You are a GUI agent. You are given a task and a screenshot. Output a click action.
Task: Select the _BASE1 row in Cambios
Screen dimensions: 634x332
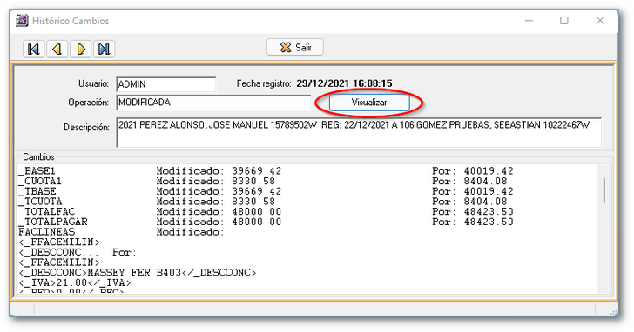[x=266, y=171]
